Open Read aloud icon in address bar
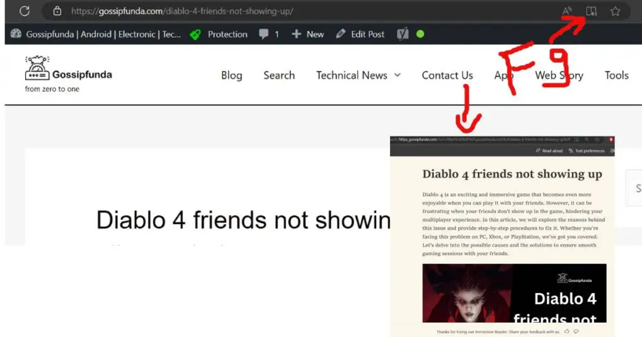 pyautogui.click(x=567, y=11)
